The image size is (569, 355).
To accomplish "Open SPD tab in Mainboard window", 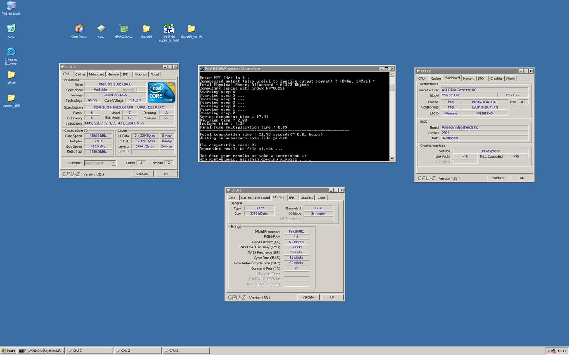I will [481, 79].
